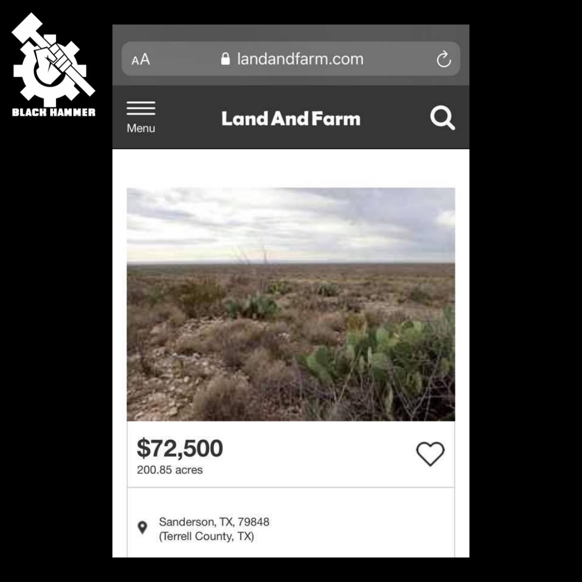Click the Terrell County, TX text
Viewport: 582px width, 582px height.
[x=207, y=536]
